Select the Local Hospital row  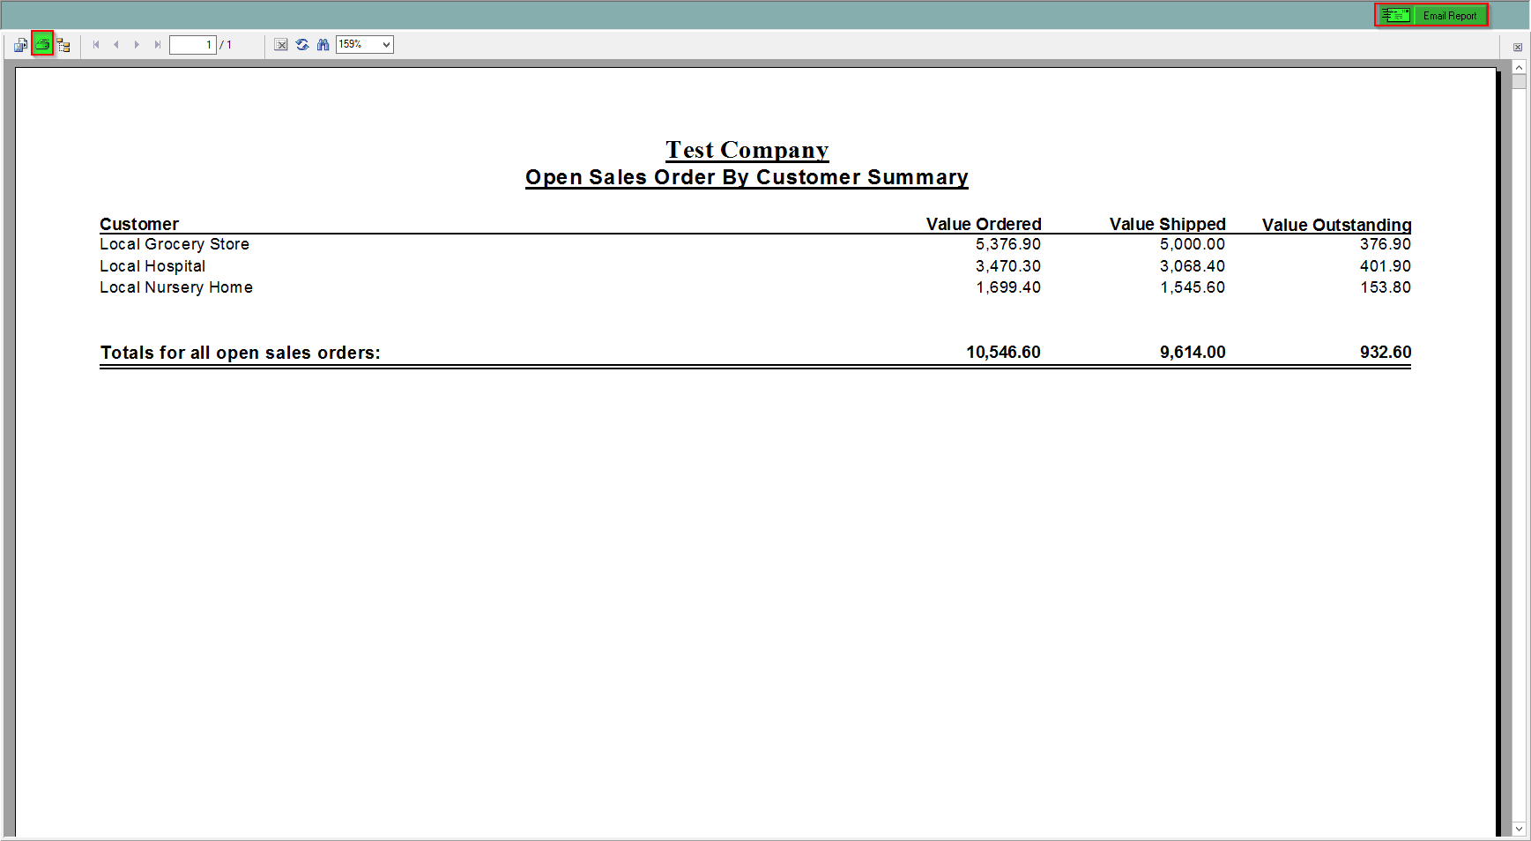(x=755, y=266)
